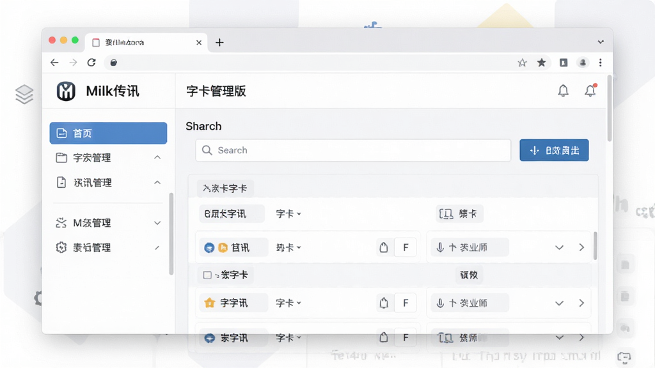Open the plain notification bell
This screenshot has width=655, height=368.
tap(563, 91)
